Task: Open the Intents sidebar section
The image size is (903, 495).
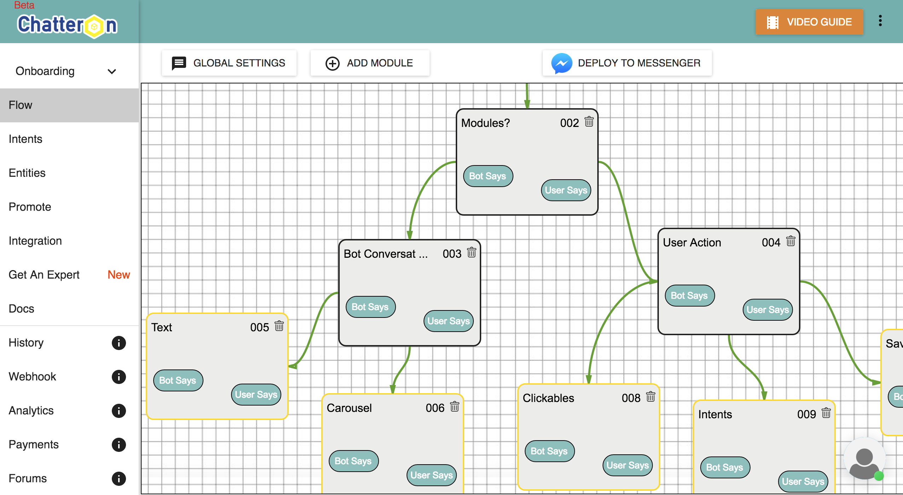Action: 25,139
